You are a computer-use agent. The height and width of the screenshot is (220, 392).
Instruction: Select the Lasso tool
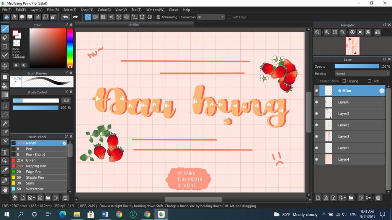[x=5, y=115]
